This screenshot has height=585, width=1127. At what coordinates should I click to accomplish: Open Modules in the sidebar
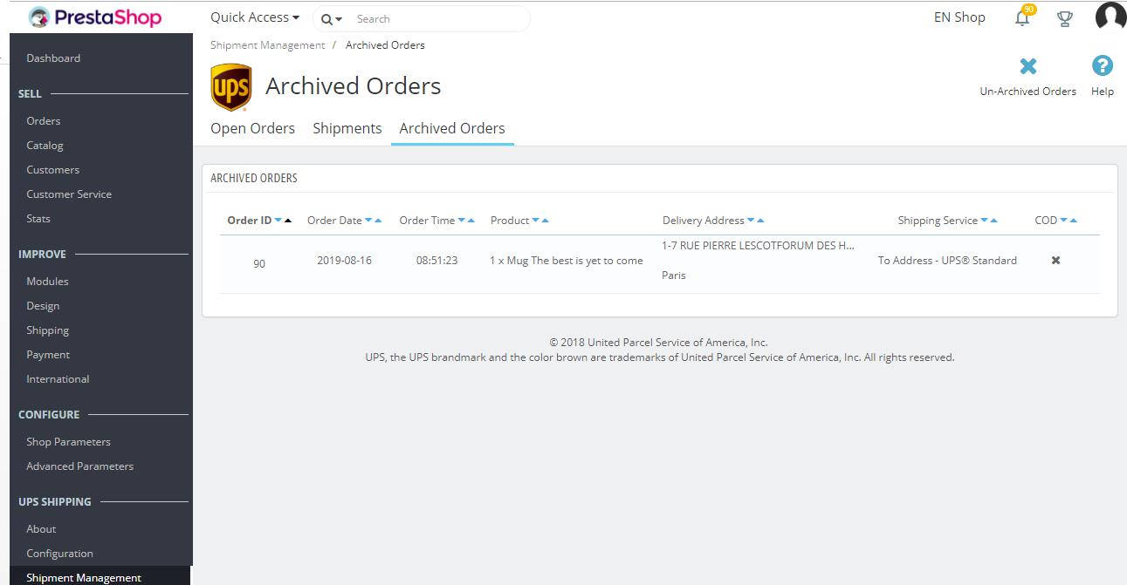click(x=47, y=282)
